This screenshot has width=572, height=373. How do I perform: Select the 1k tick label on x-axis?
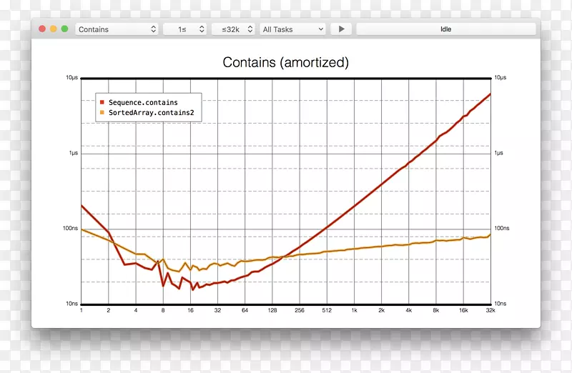click(x=354, y=311)
